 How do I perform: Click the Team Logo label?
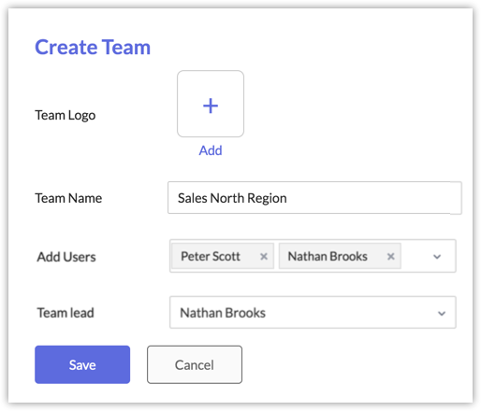[x=66, y=115]
